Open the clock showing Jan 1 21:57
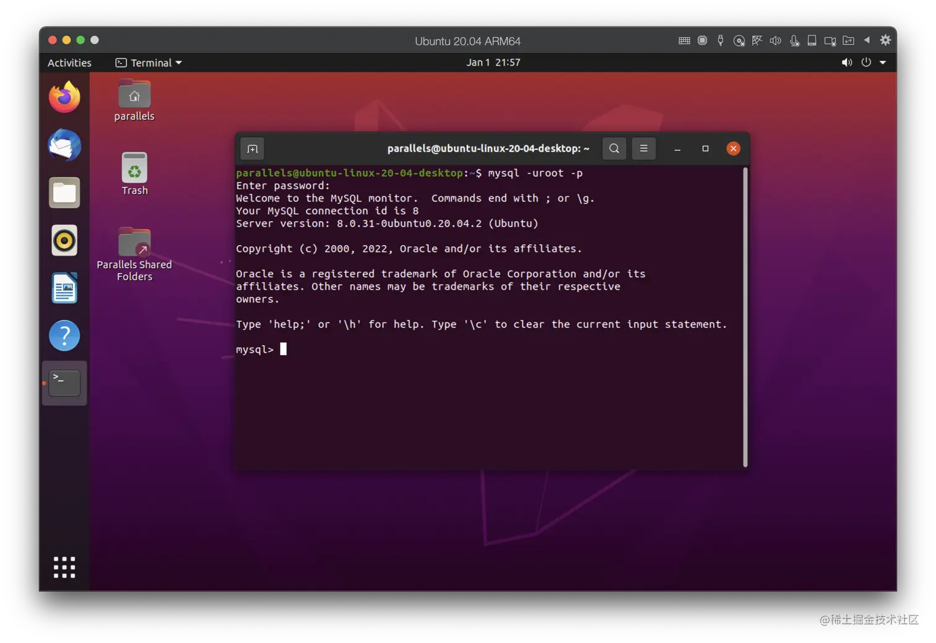Viewport: 936px width, 643px height. point(493,63)
